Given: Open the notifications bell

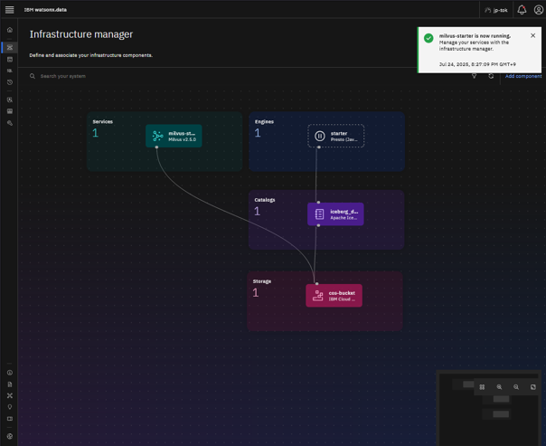Looking at the screenshot, I should click(522, 10).
